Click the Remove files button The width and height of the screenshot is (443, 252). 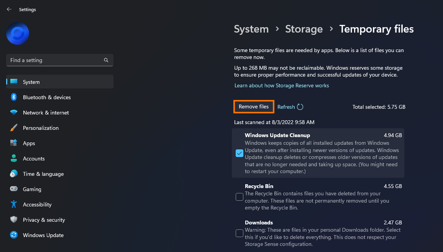pos(254,107)
